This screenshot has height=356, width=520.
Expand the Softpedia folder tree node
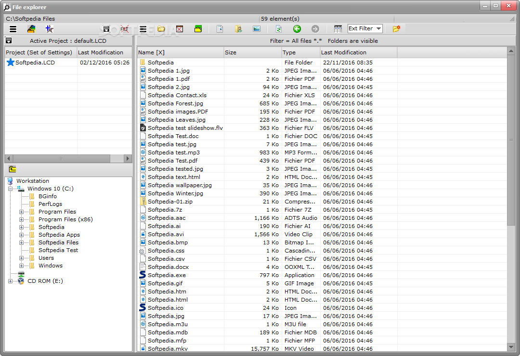coord(21,227)
